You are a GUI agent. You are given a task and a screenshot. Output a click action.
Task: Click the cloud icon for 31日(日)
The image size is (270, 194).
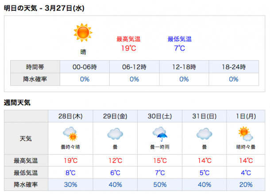[204, 134]
